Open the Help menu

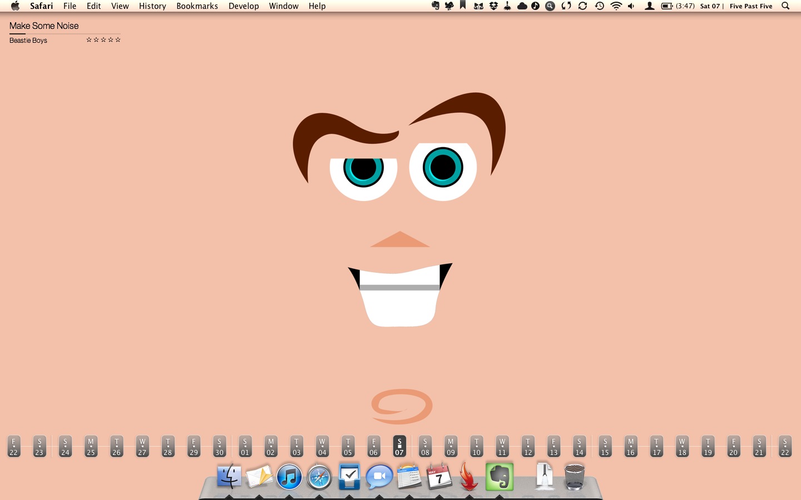317,6
